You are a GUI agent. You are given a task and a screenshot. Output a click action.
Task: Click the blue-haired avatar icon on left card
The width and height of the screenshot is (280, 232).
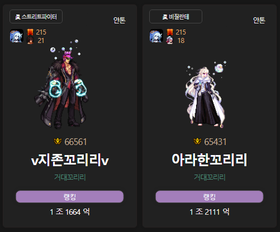pos(17,36)
